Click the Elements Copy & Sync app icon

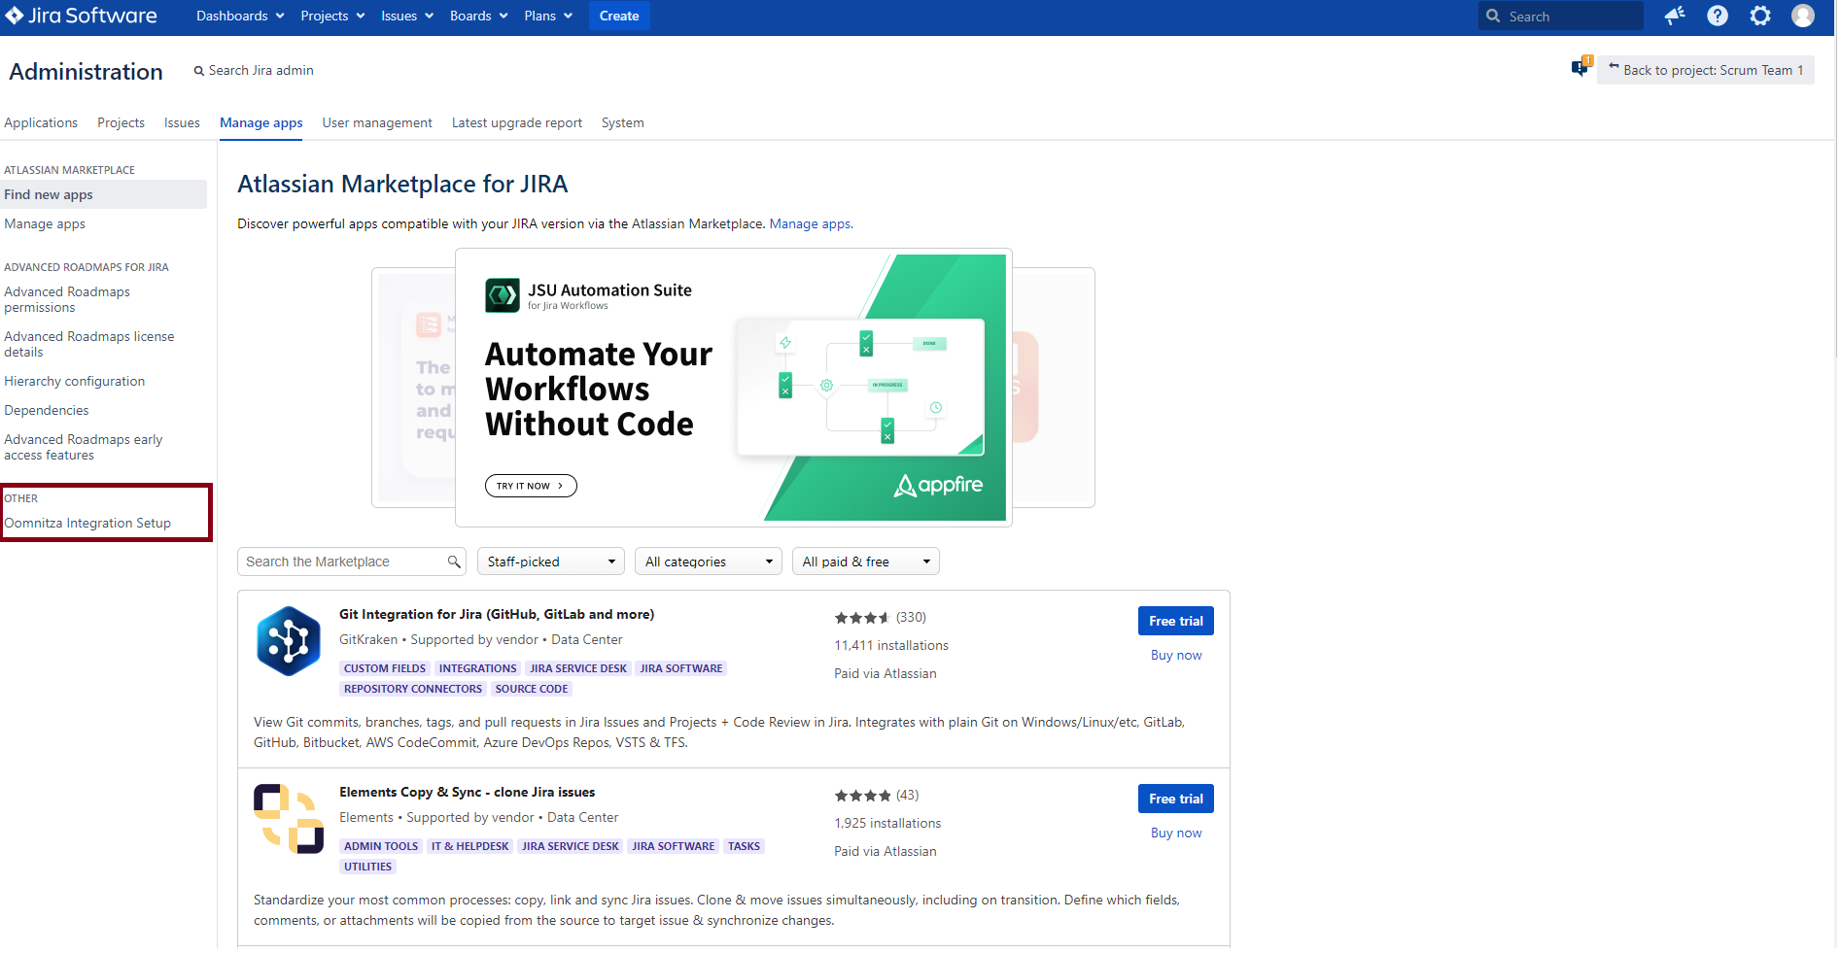point(289,819)
